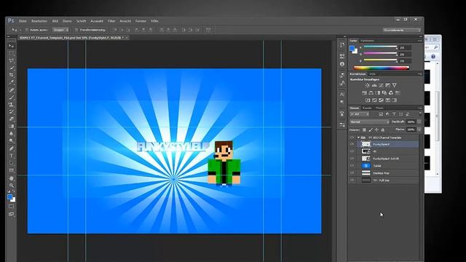Add a Brightness/Contrast adjustment
This screenshot has width=466, height=262.
click(x=367, y=85)
